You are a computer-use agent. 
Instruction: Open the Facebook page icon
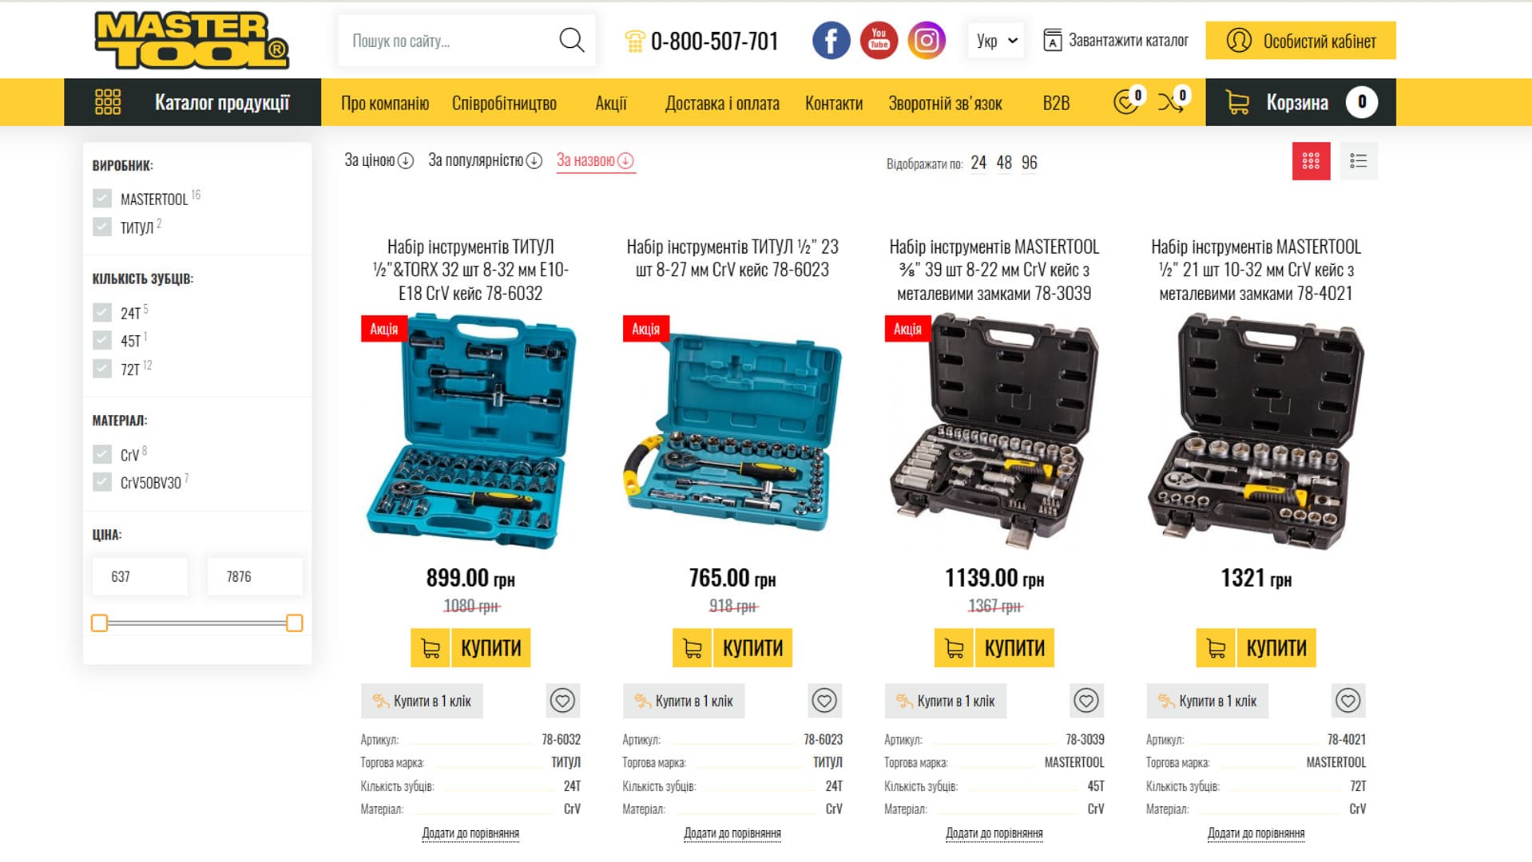coord(831,40)
